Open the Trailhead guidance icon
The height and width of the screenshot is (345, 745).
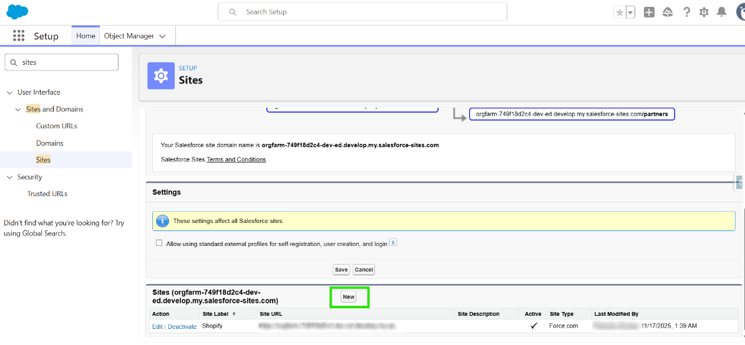[668, 12]
